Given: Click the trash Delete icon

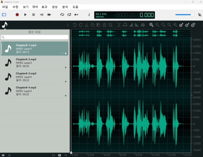Looking at the screenshot, I should tap(104, 25).
